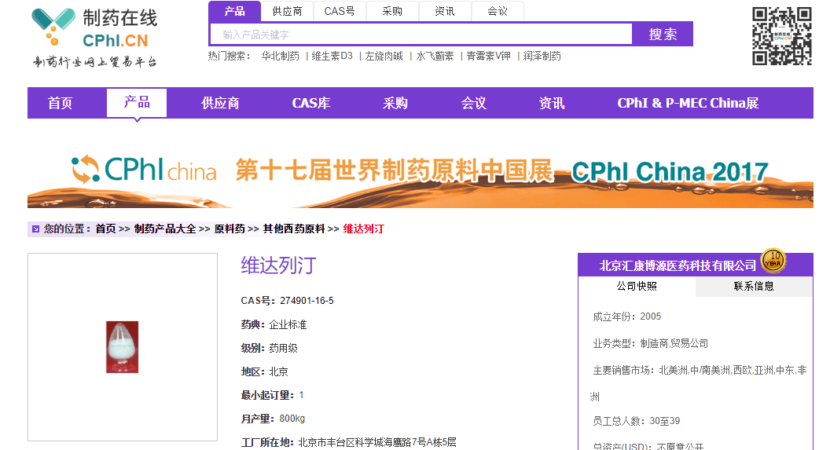Open 供应商 in main navigation
This screenshot has height=450, width=830.
[220, 103]
